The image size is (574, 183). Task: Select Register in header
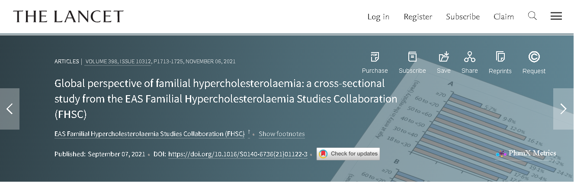[x=418, y=17]
